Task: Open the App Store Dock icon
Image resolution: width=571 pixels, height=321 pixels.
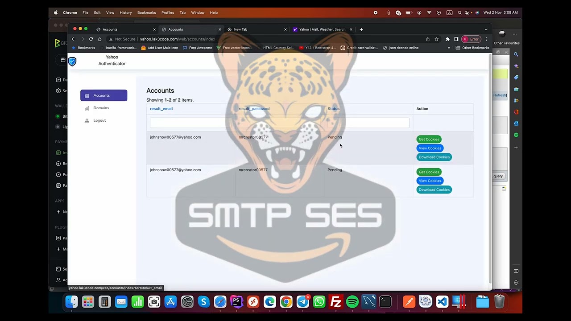Action: pyautogui.click(x=170, y=302)
